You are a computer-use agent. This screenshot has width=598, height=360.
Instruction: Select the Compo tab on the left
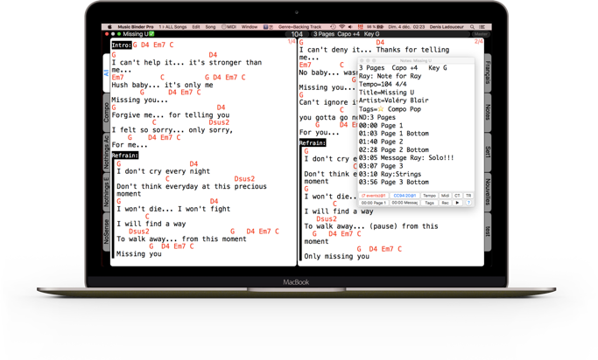107,113
